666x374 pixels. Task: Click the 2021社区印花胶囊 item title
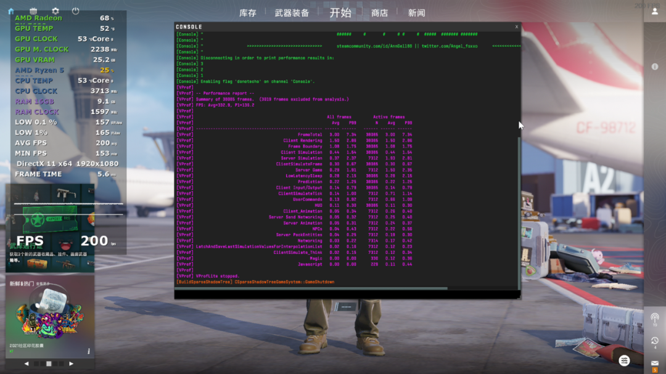point(27,346)
